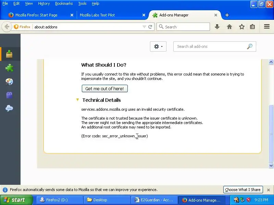Open the hamburger menu
Image resolution: width=274 pixels, height=205 pixels.
(267, 27)
